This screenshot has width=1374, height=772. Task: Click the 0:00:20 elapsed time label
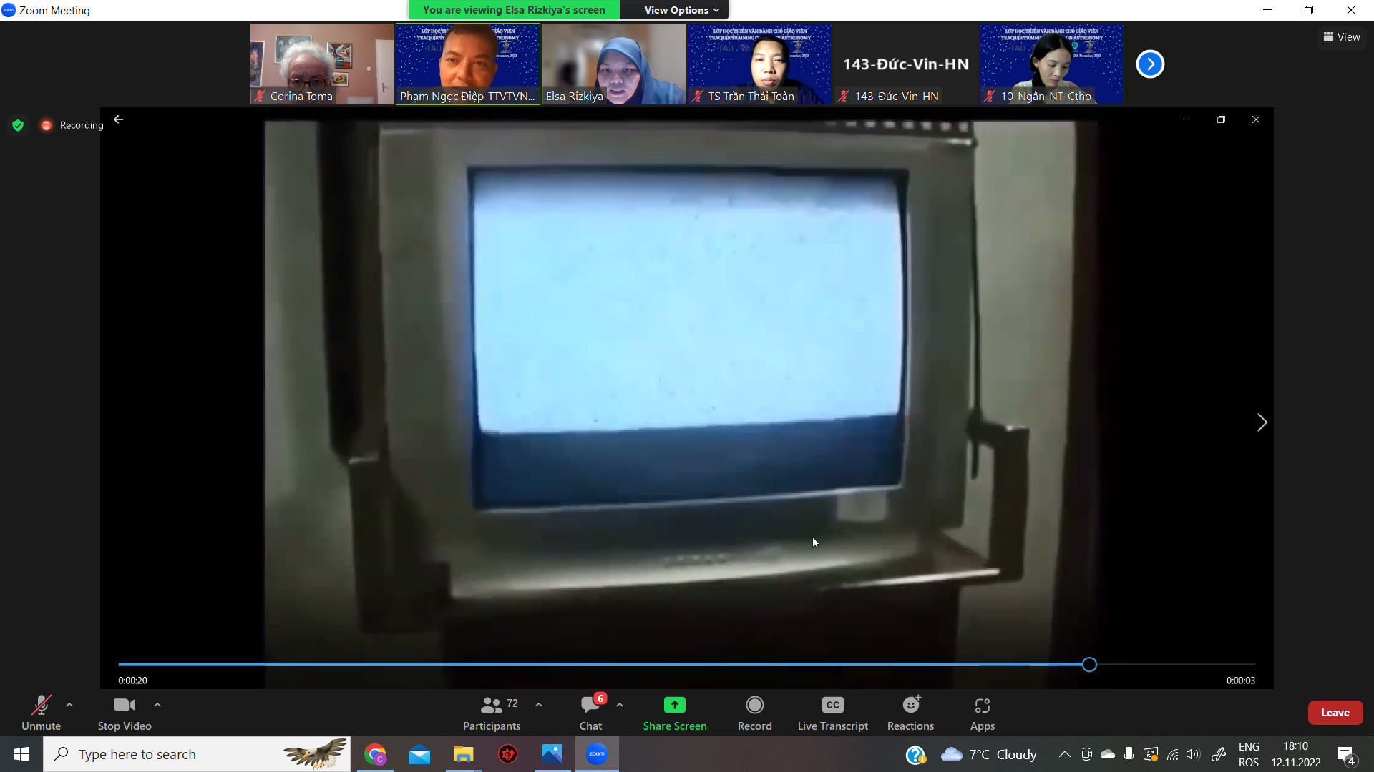click(133, 681)
